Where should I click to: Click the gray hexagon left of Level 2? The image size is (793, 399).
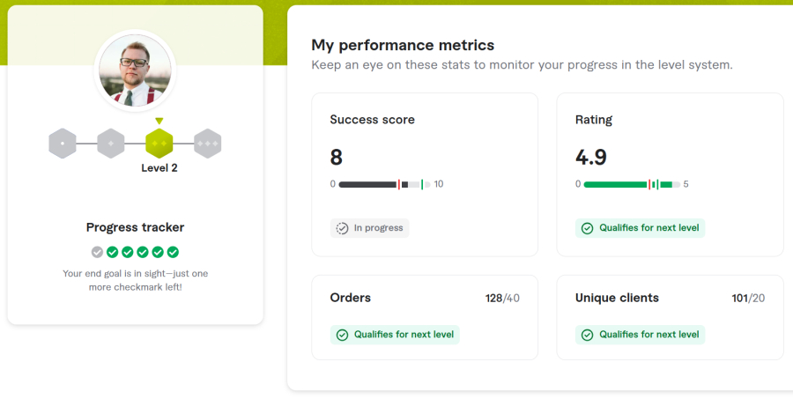pos(111,143)
